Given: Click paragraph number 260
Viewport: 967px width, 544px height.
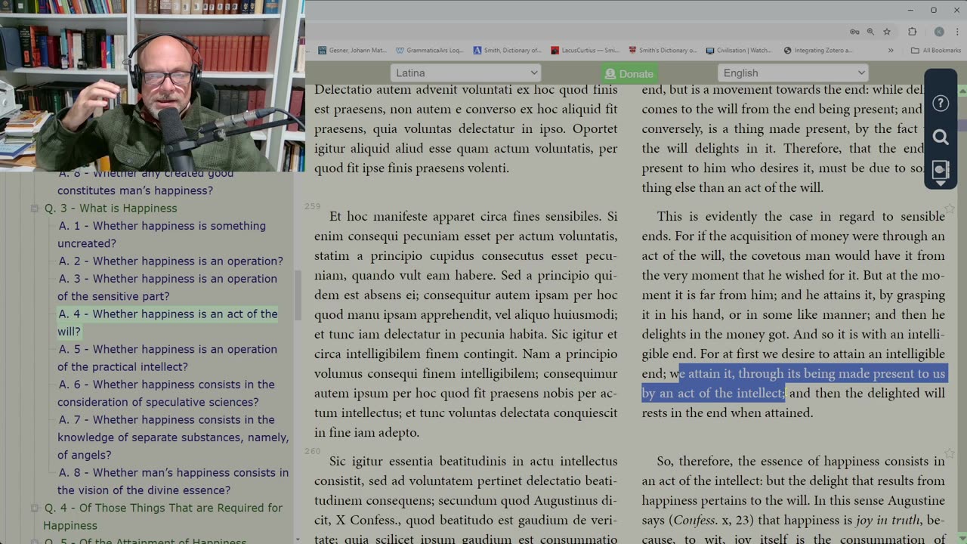Looking at the screenshot, I should click(x=313, y=451).
